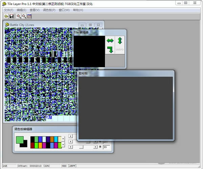The width and height of the screenshot is (203, 169).
Task: Increase blue value with B right arrow
Action: [95, 147]
